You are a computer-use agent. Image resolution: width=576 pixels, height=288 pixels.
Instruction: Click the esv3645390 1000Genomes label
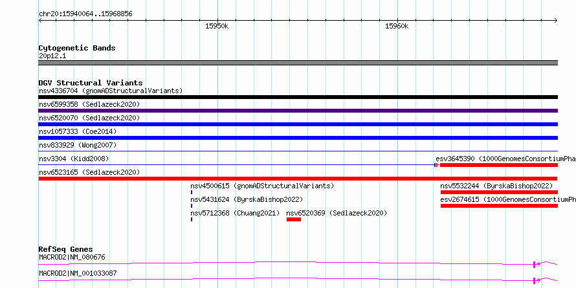click(505, 159)
